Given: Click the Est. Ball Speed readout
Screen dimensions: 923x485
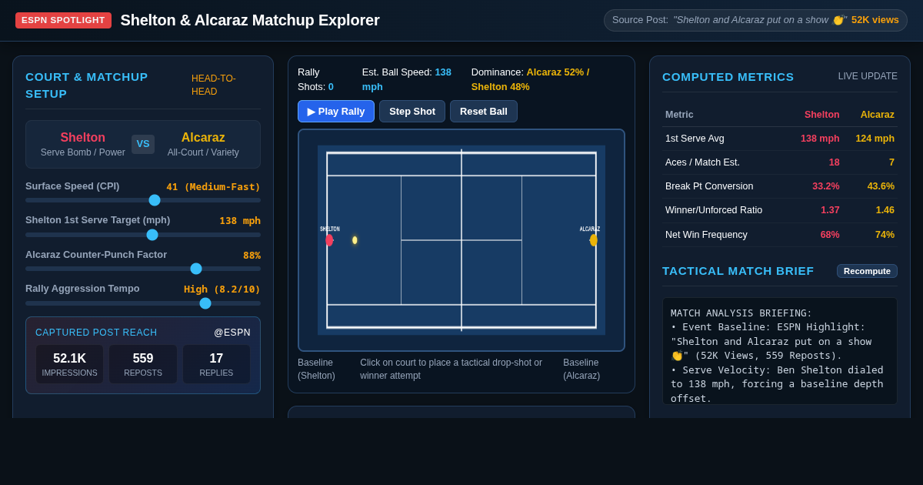Looking at the screenshot, I should pos(407,79).
